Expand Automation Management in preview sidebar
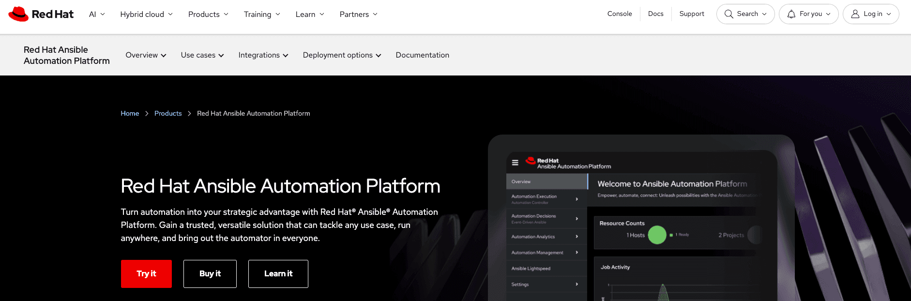Viewport: 911px width, 301px height. click(x=547, y=253)
